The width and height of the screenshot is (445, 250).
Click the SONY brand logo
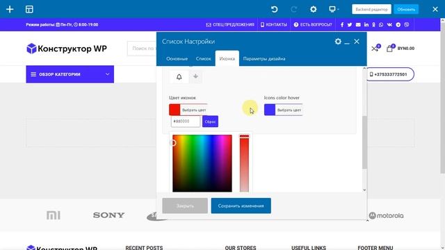(108, 215)
